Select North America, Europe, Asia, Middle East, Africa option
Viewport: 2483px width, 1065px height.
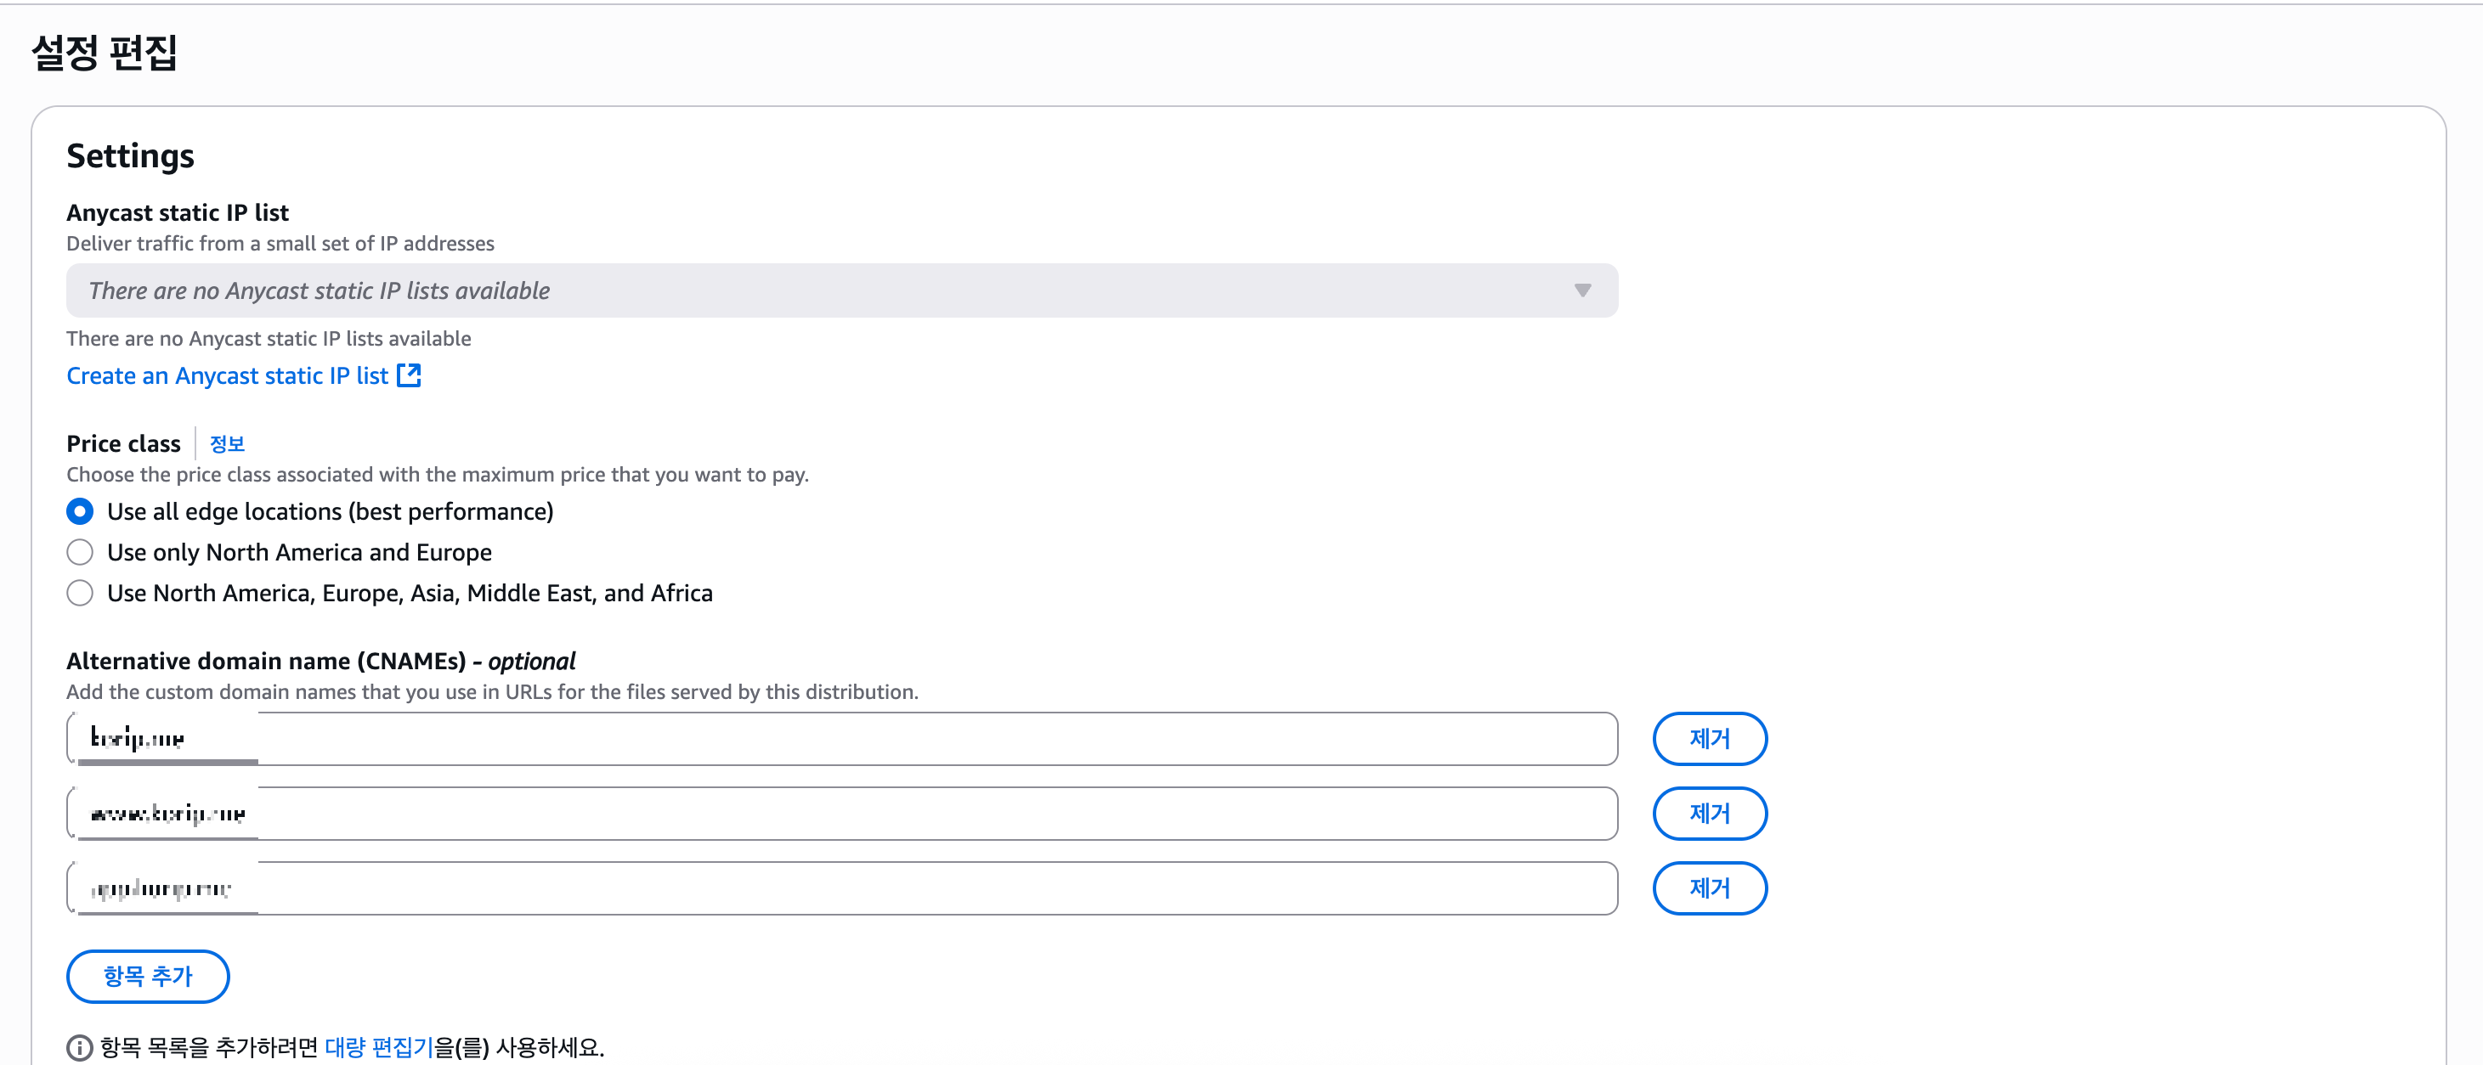80,593
